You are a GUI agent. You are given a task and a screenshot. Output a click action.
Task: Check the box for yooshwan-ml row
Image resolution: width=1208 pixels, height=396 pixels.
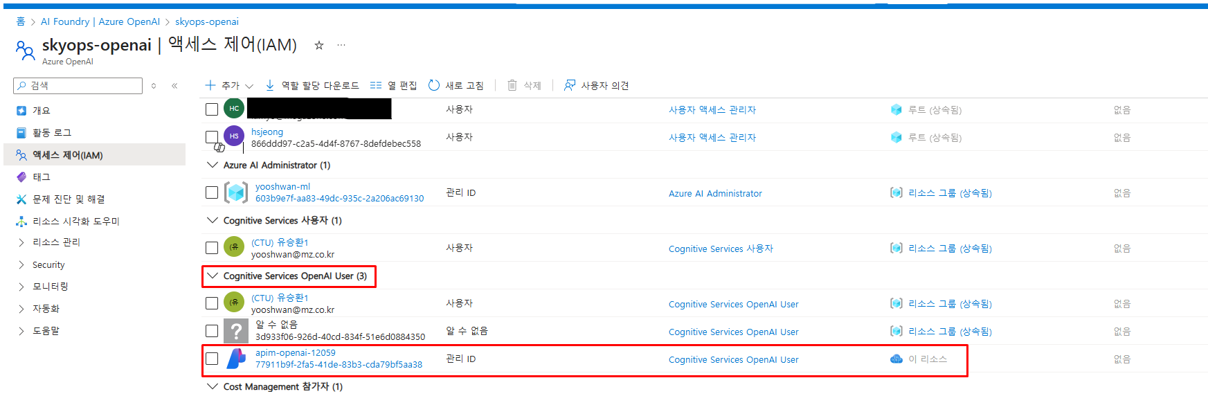[212, 192]
